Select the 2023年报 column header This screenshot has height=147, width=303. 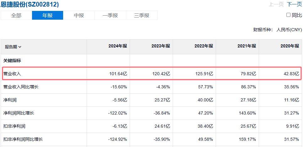[160, 46]
